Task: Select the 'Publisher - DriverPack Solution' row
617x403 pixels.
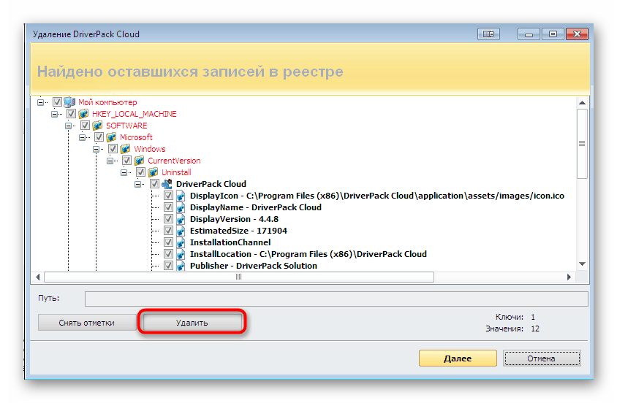Action: [254, 266]
